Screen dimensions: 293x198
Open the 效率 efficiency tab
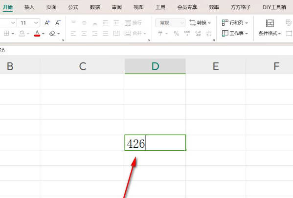point(214,7)
